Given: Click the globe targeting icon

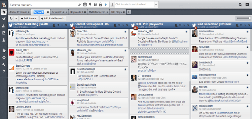Looking at the screenshot, I should pyautogui.click(x=95, y=5).
